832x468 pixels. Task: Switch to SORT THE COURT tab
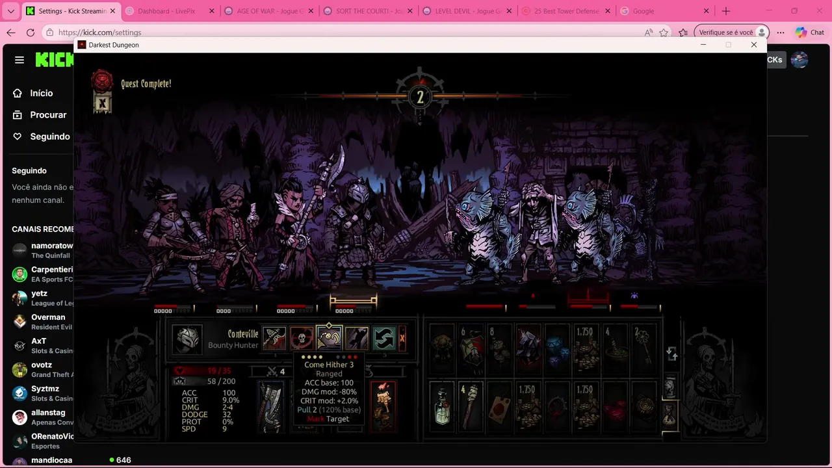(369, 11)
